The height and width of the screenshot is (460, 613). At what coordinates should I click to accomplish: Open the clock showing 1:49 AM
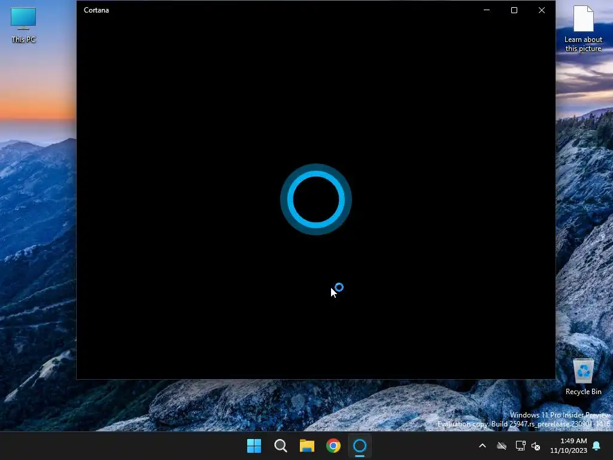(569, 446)
